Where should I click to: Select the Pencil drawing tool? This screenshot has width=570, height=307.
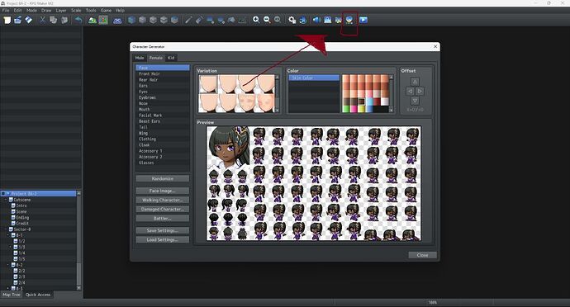188,20
